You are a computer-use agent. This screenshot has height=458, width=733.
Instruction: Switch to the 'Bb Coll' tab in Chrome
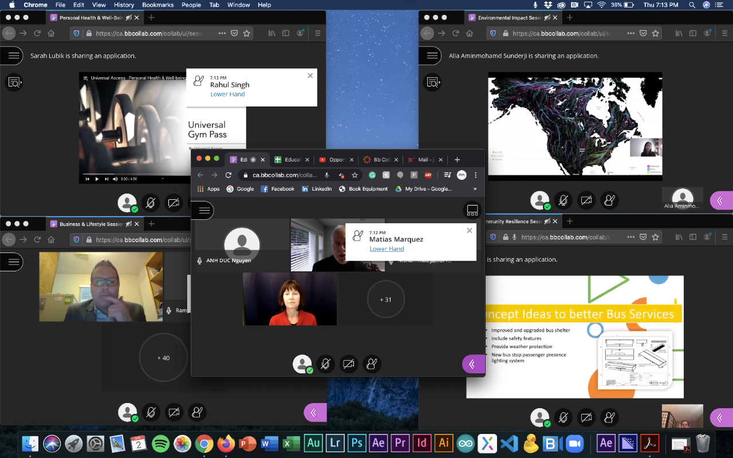[x=381, y=160]
